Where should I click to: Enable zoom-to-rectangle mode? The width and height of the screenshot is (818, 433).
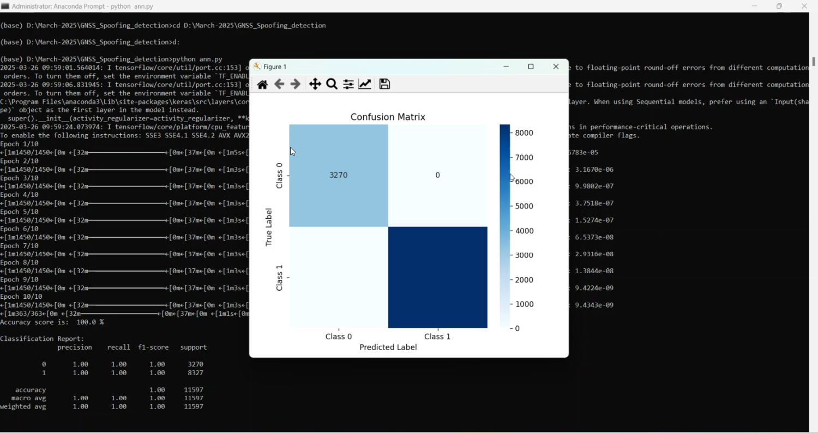point(332,84)
